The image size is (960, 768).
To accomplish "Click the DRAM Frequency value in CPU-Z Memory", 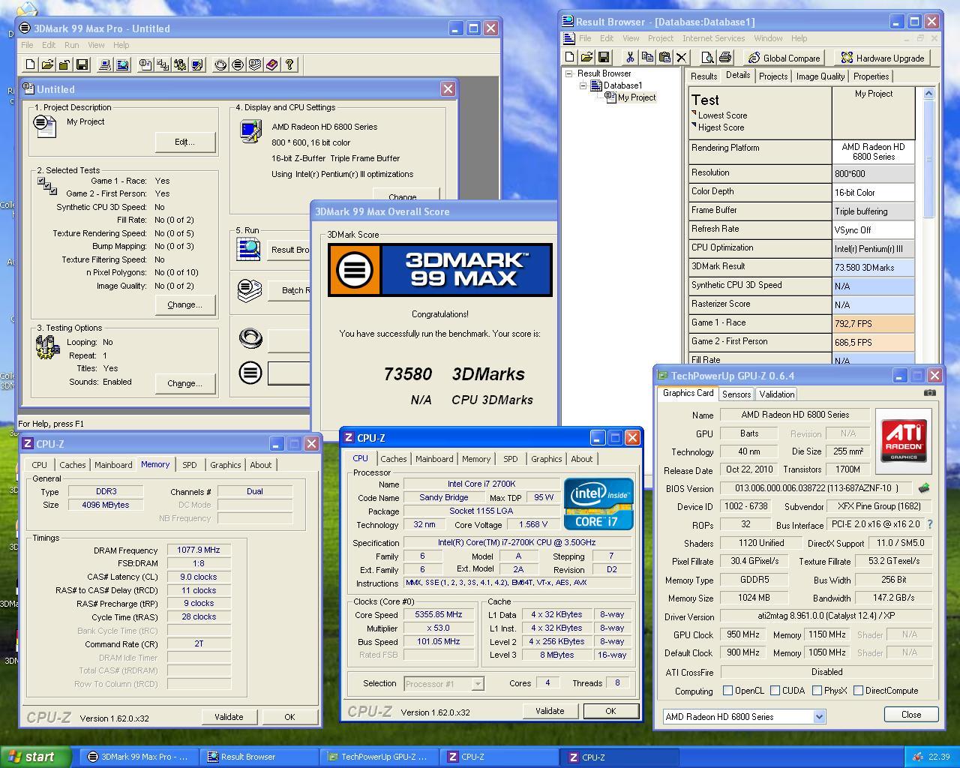I will pyautogui.click(x=199, y=550).
